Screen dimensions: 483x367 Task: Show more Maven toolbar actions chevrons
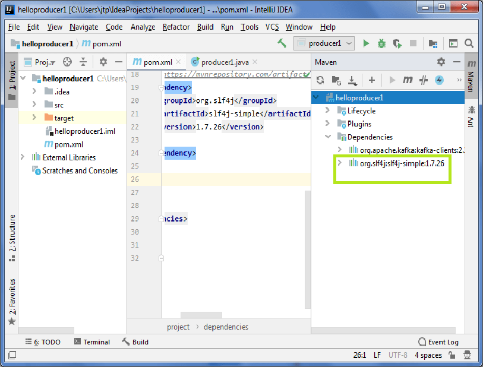(459, 80)
